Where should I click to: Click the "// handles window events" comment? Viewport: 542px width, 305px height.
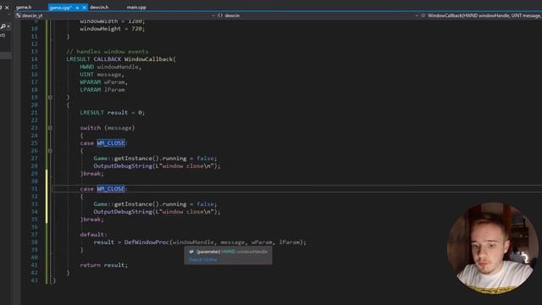tap(108, 52)
